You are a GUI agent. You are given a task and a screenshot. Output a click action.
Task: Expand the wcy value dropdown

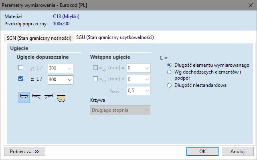(138, 68)
